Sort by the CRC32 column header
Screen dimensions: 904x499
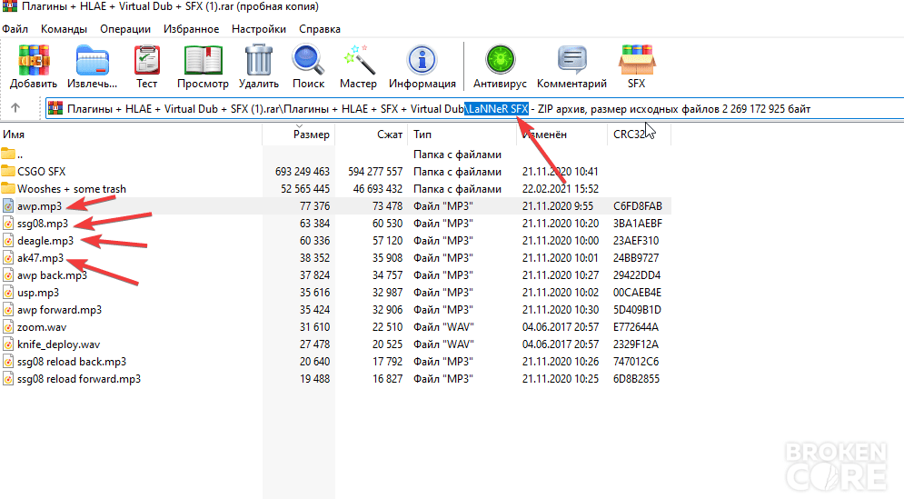[639, 135]
